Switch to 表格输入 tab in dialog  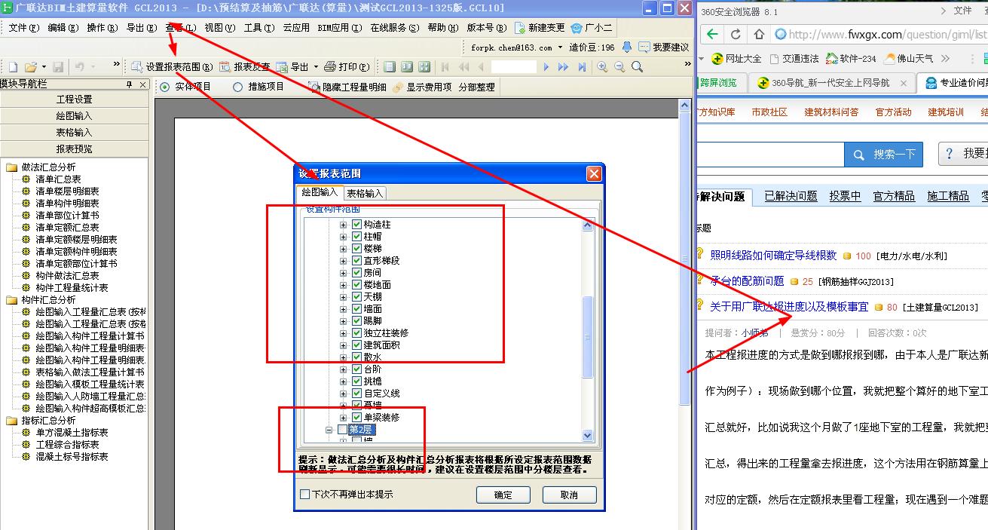tap(365, 194)
